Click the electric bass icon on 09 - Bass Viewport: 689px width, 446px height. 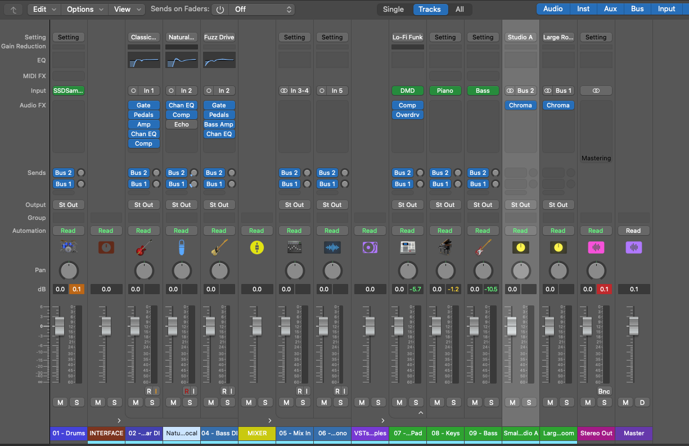pos(483,247)
